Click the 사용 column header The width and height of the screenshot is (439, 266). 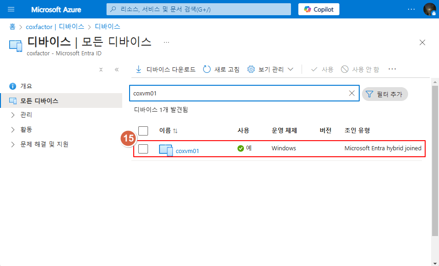click(x=243, y=130)
